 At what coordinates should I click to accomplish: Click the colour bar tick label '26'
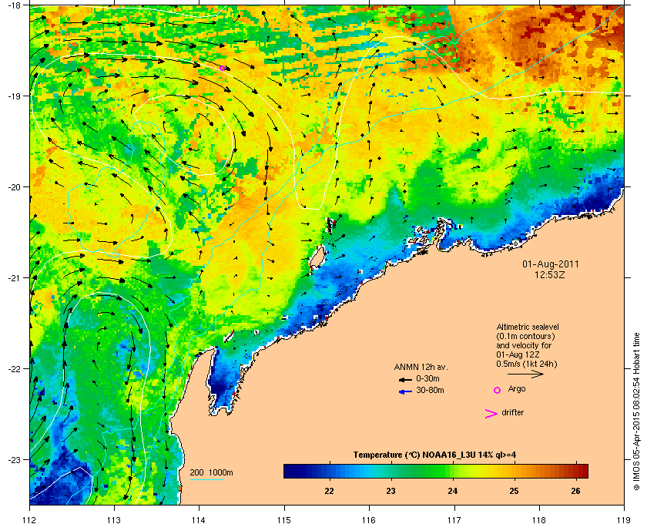pos(575,491)
